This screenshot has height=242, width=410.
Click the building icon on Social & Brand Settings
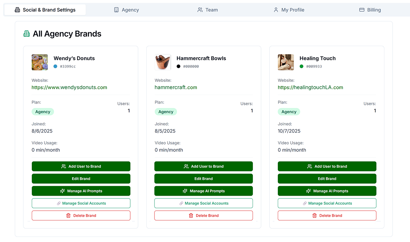pos(17,10)
